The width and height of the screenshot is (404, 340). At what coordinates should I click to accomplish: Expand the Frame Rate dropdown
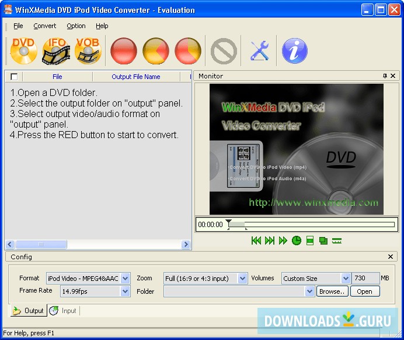[x=125, y=291]
